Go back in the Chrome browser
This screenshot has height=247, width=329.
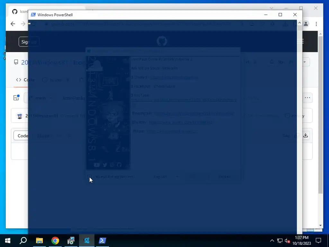(x=13, y=24)
